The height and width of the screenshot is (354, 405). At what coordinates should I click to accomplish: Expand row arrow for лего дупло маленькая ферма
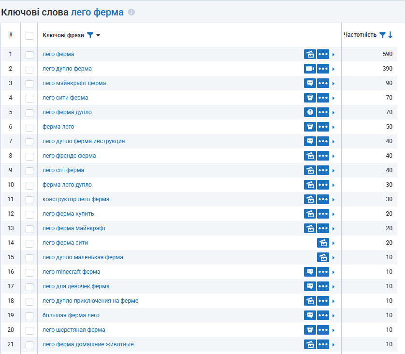[333, 258]
